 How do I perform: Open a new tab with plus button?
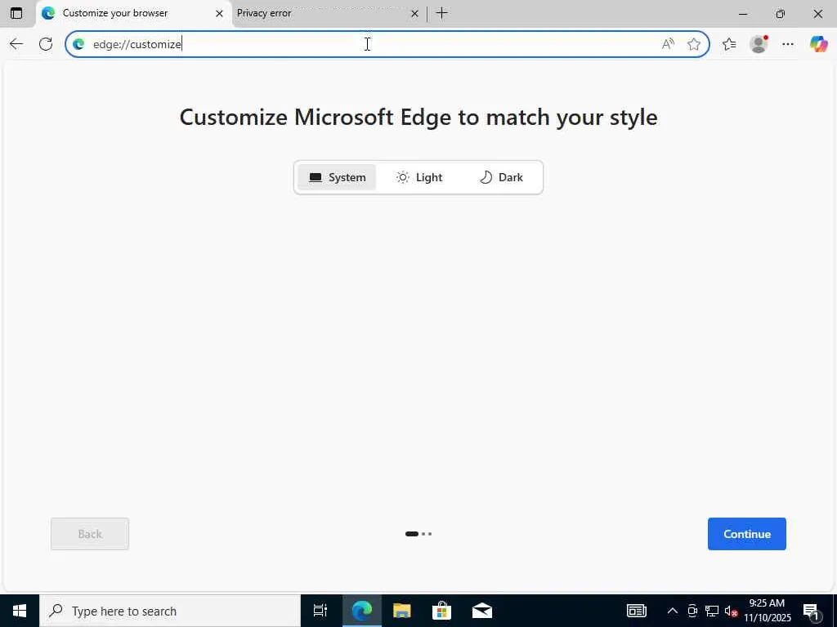pos(442,13)
